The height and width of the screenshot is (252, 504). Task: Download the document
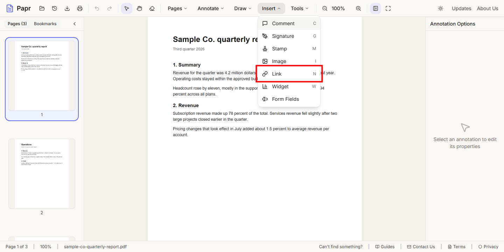click(x=67, y=8)
